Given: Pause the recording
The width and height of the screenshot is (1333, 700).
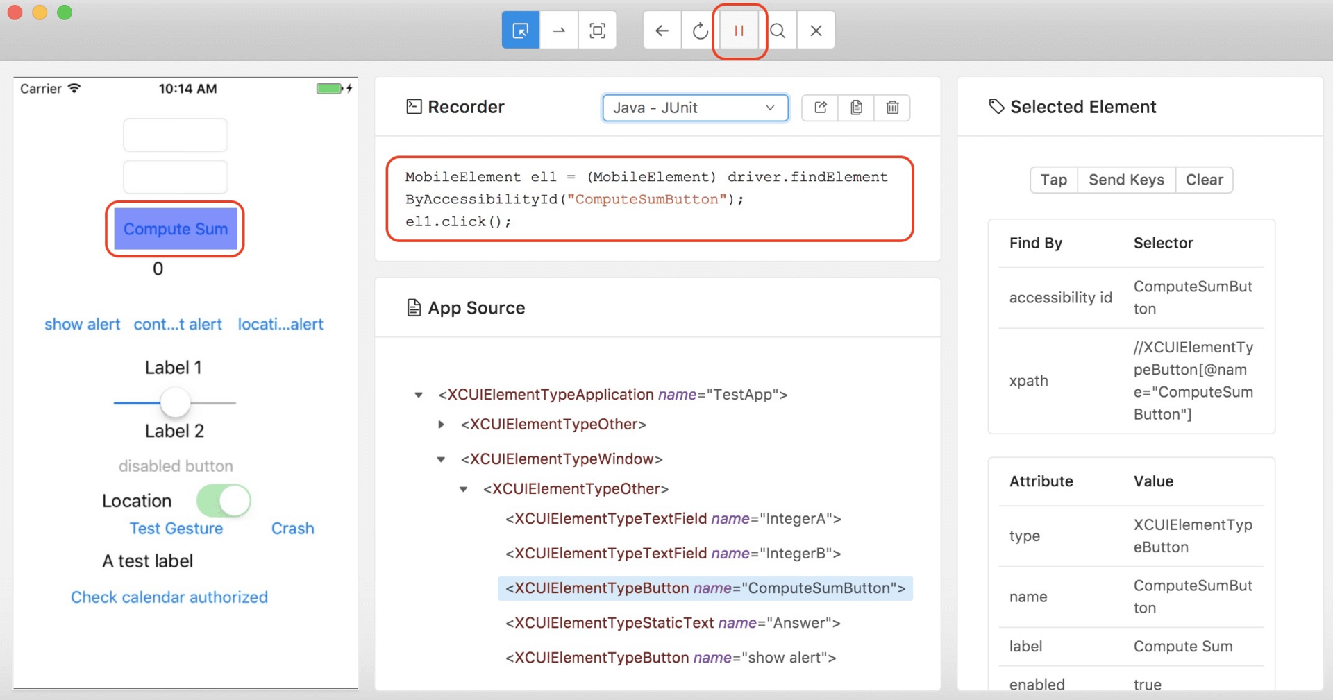Looking at the screenshot, I should click(x=739, y=31).
